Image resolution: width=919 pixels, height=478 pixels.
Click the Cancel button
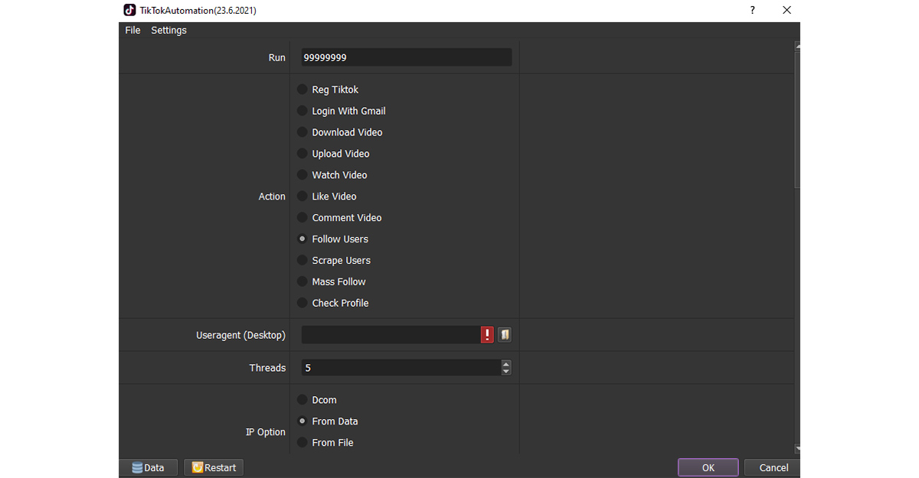point(773,467)
